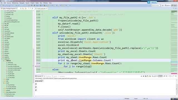
Task: Click the Quick Access search field
Action: [156, 6]
